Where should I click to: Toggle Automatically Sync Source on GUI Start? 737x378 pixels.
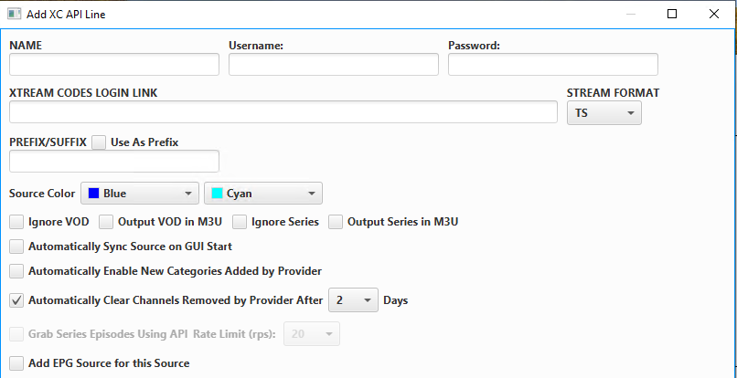(16, 247)
